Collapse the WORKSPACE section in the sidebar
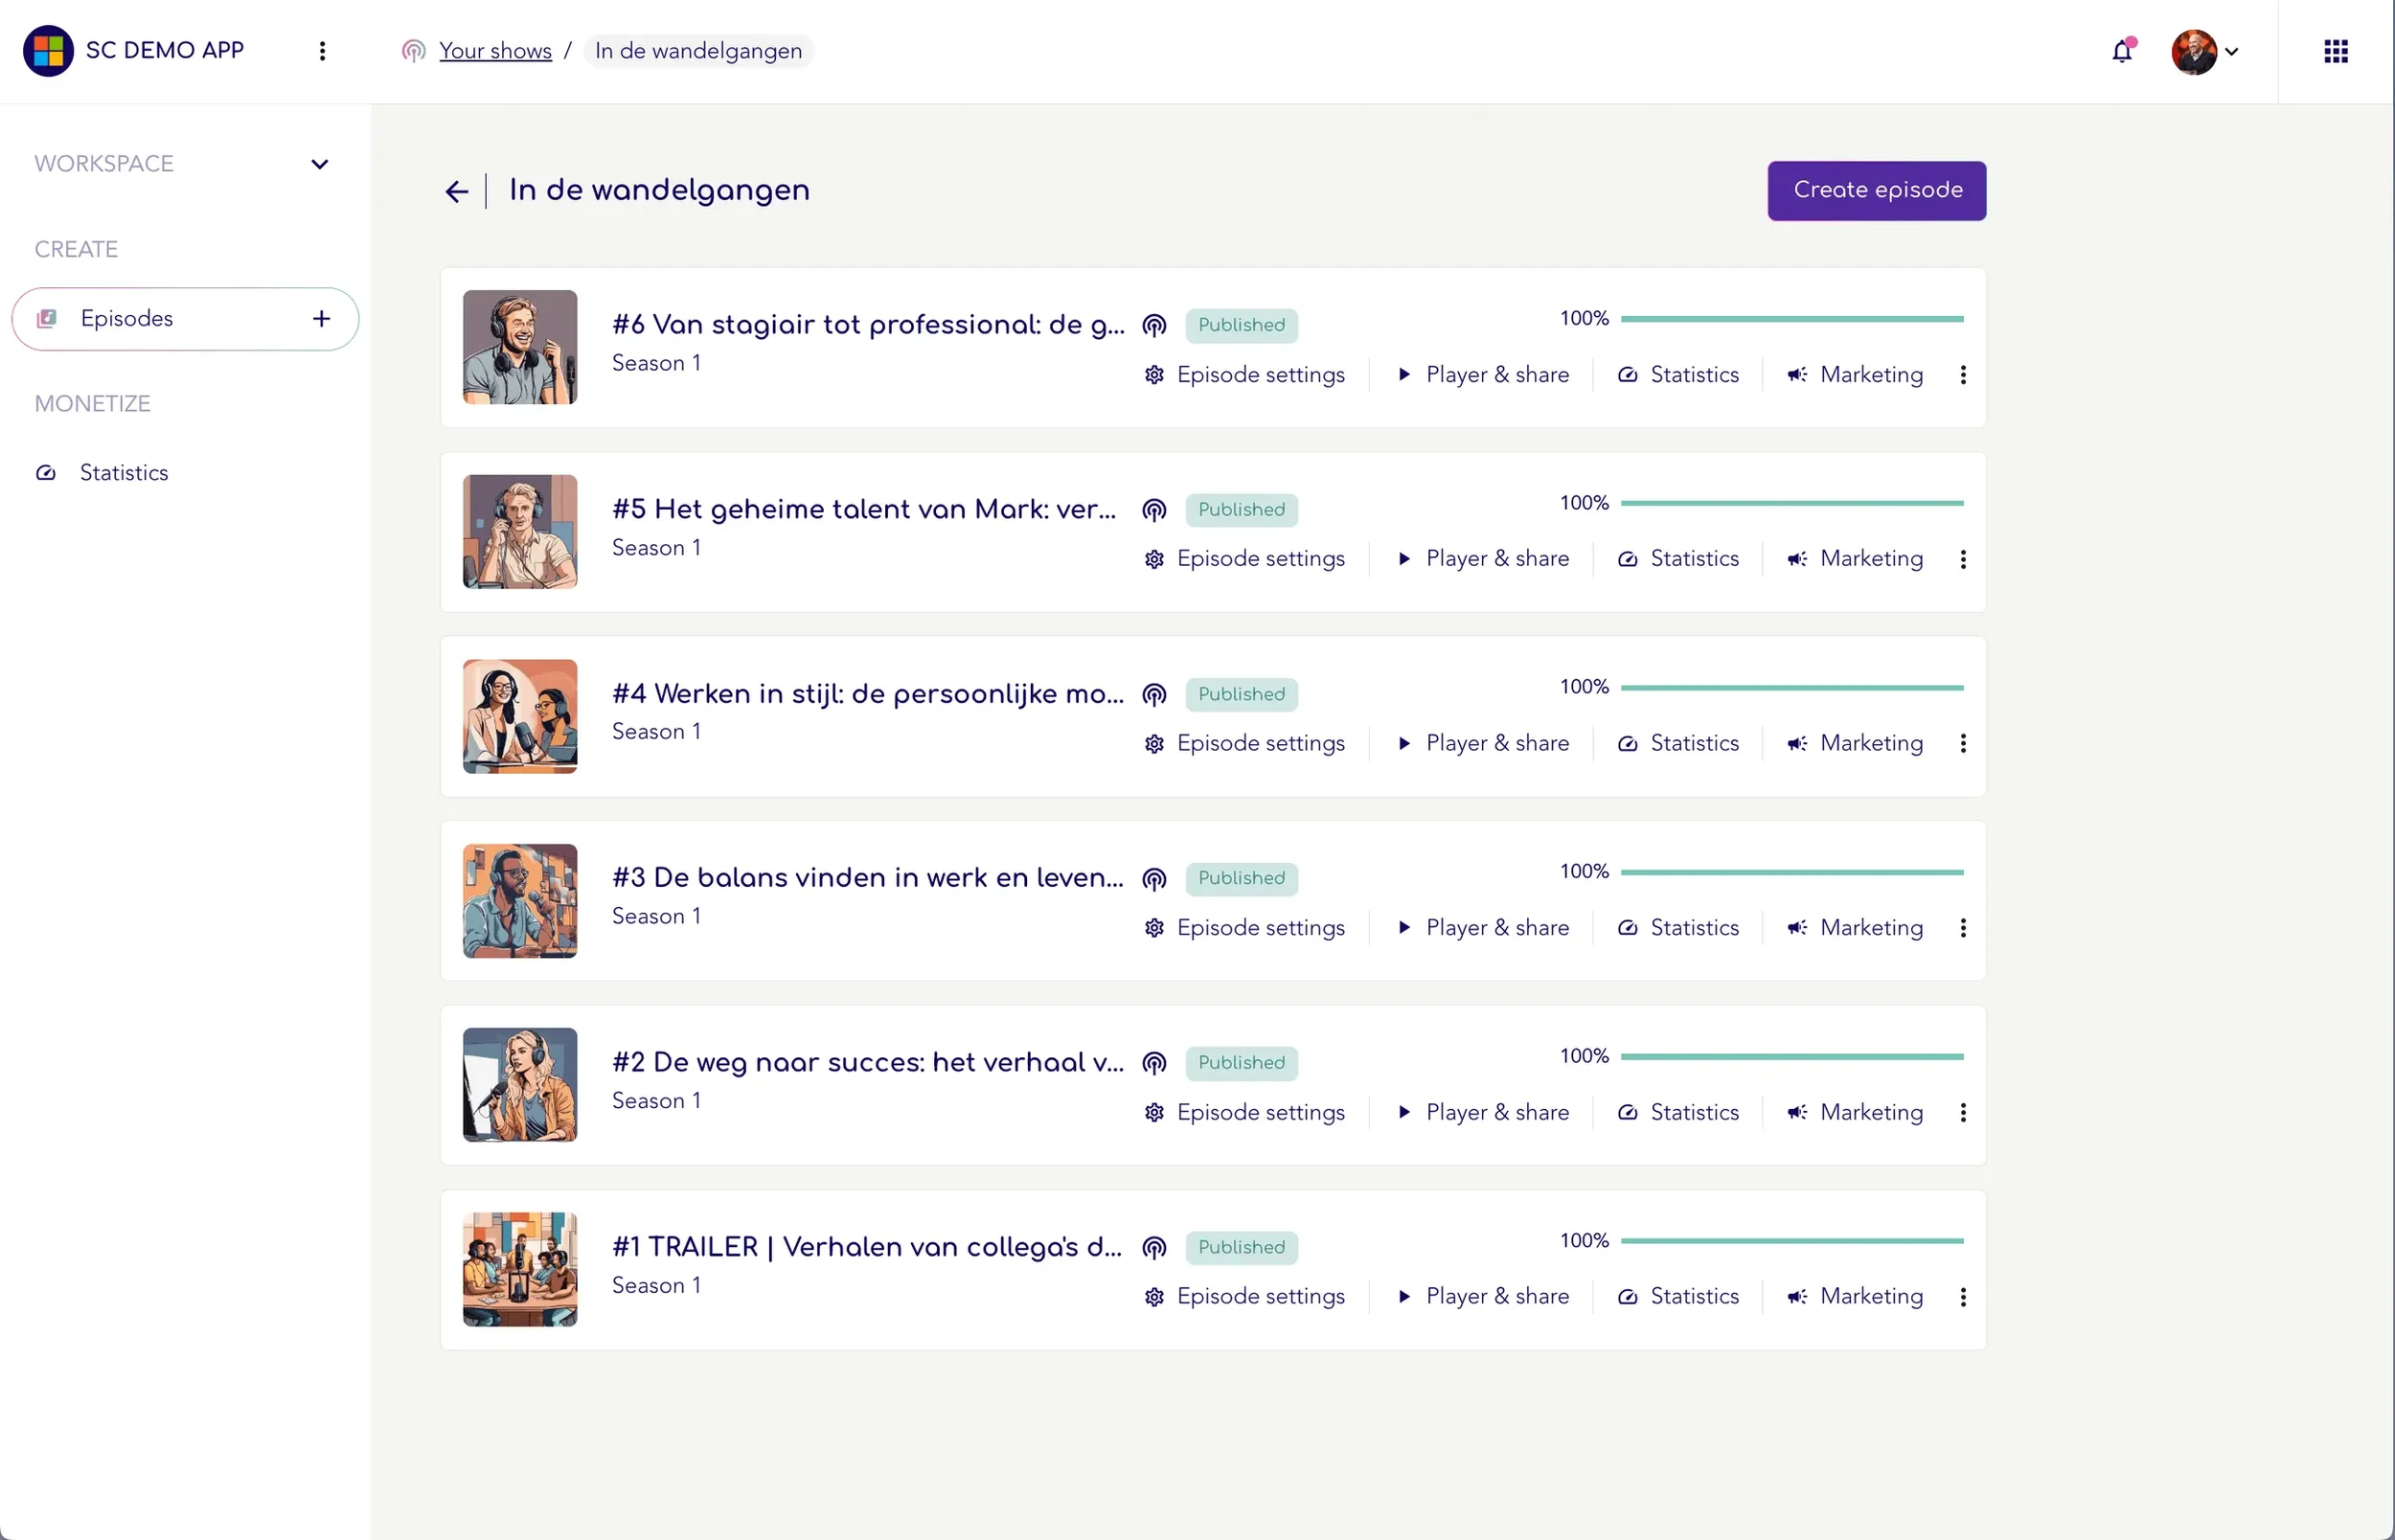 tap(319, 163)
